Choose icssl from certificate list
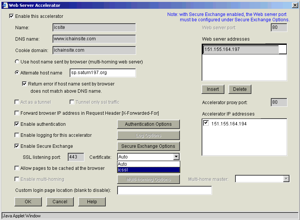Viewport: 300px width, 220px height. coord(148,170)
